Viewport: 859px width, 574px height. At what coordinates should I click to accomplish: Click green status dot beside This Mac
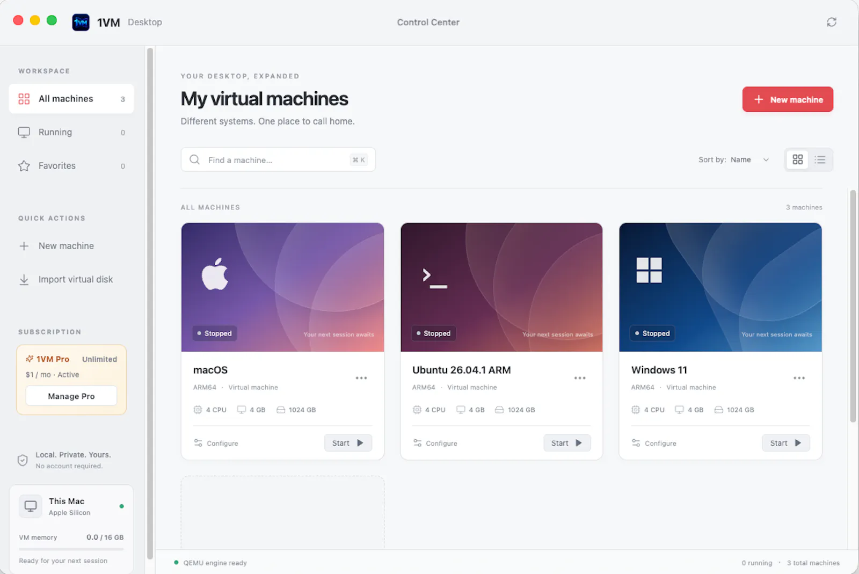pyautogui.click(x=121, y=506)
